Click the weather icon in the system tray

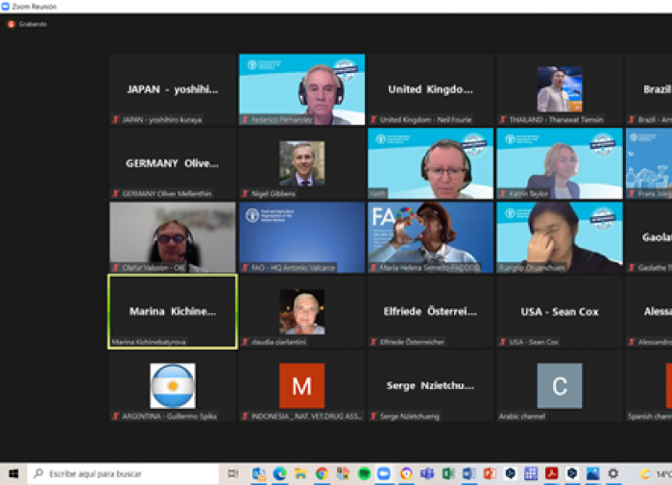pos(645,473)
